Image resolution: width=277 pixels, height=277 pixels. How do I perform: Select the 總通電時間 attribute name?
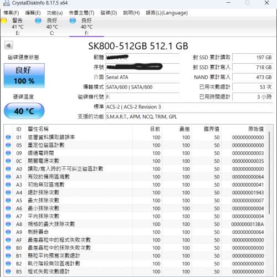click(x=41, y=153)
